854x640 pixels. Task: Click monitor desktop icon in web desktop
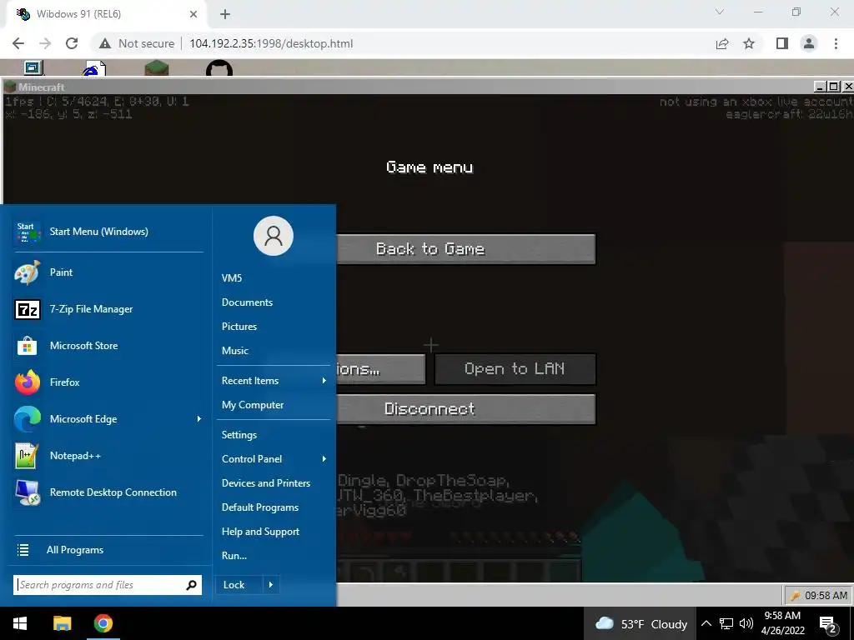33,67
